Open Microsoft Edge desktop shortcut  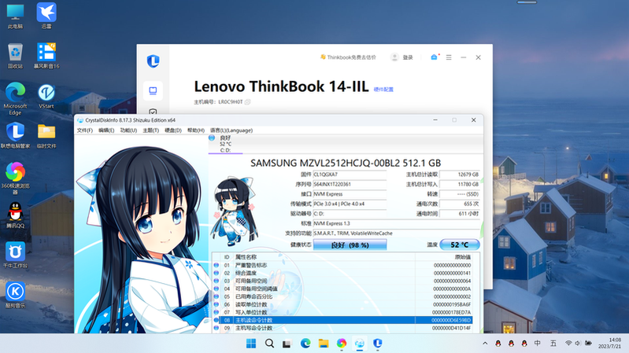15,98
